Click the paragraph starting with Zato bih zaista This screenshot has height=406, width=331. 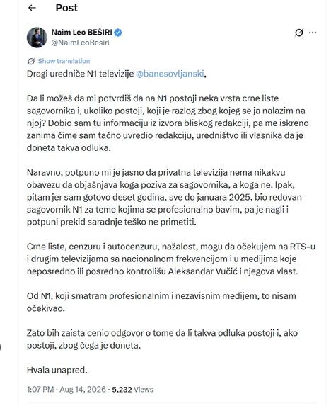click(x=162, y=339)
